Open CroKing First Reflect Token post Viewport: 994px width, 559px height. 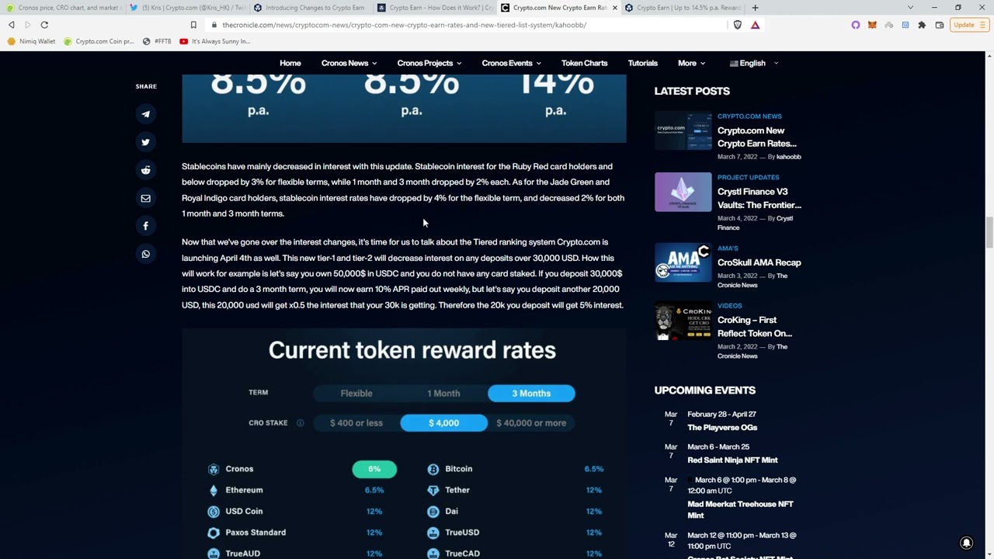(x=754, y=327)
